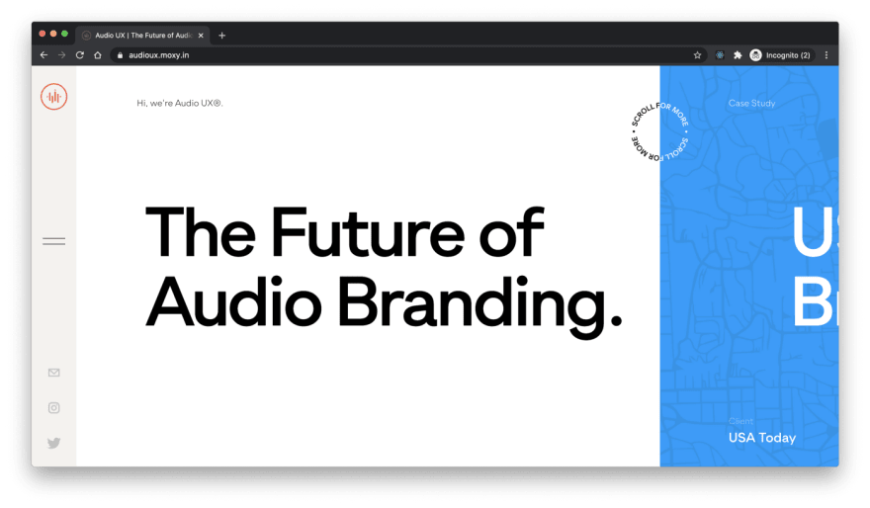The width and height of the screenshot is (870, 508).
Task: Reload the page with the refresh icon
Action: point(79,55)
